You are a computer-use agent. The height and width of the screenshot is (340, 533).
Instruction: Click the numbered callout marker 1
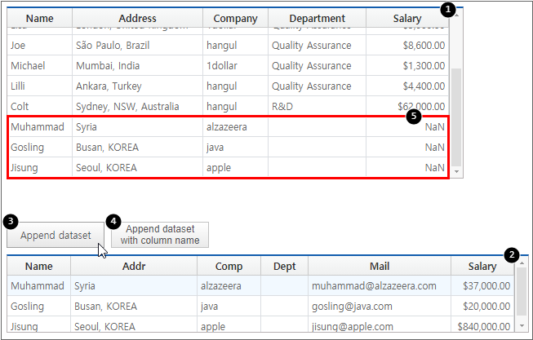click(446, 10)
